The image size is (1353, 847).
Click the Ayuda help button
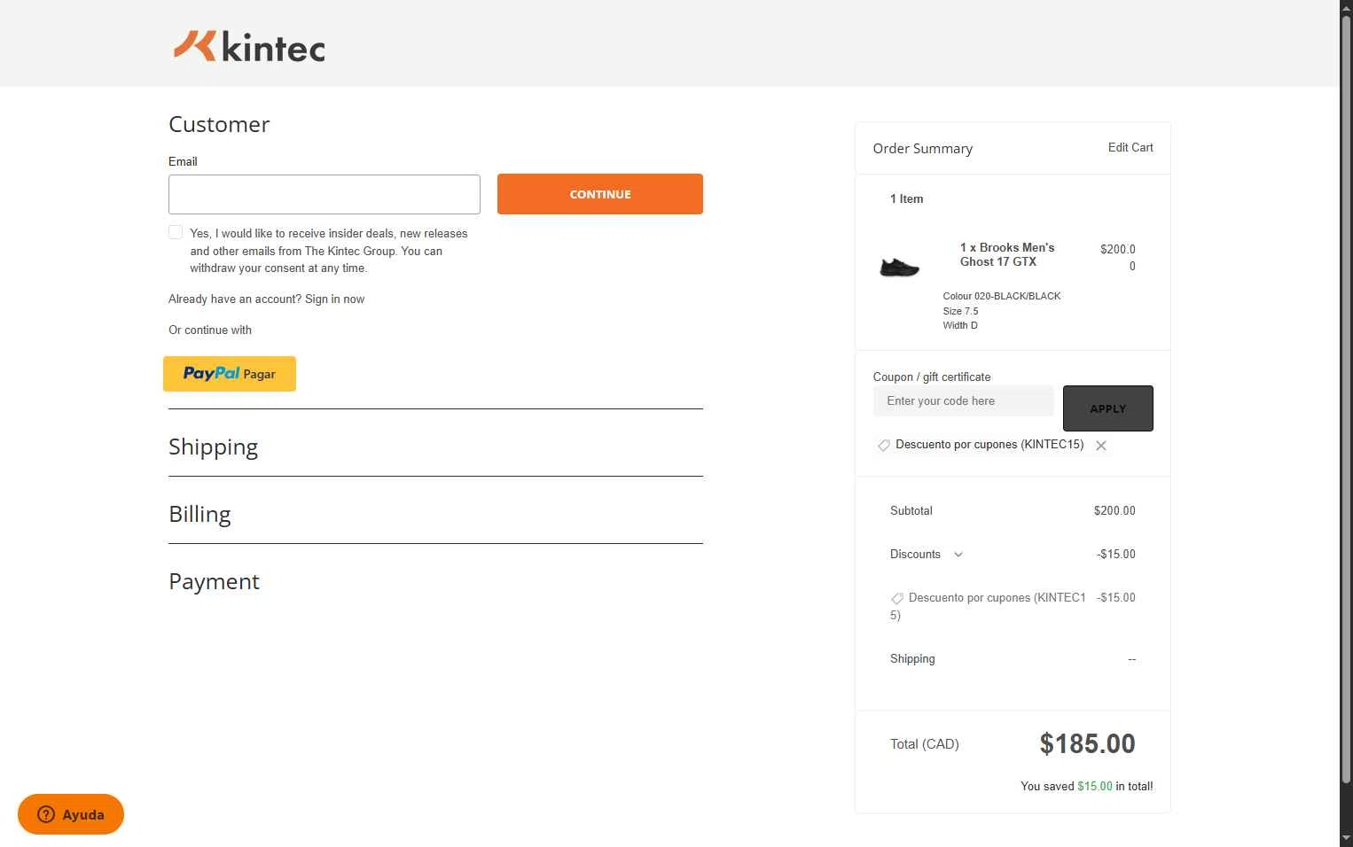point(71,814)
